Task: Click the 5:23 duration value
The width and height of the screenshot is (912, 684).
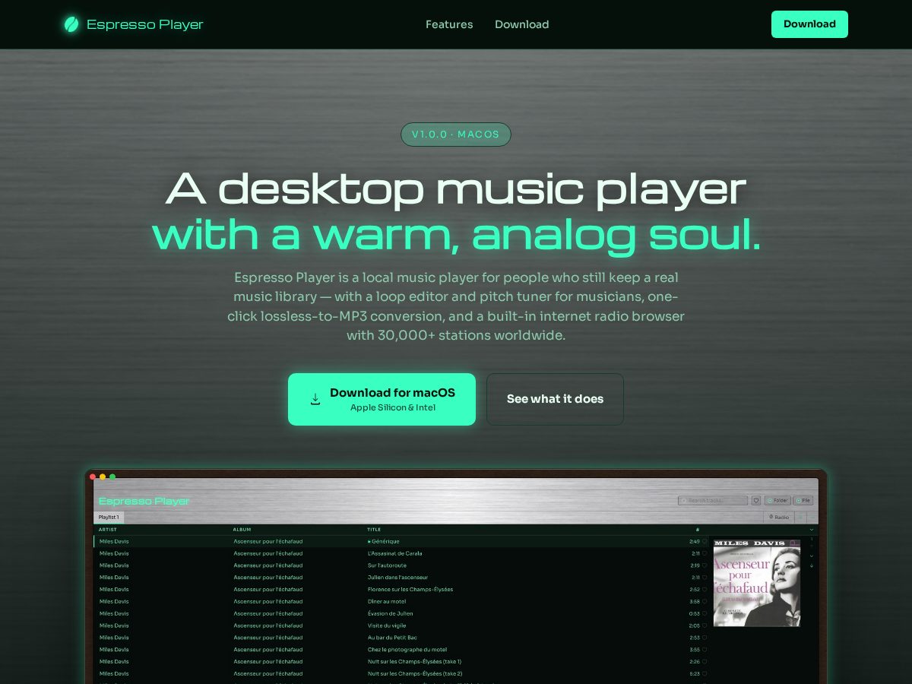Action: [x=695, y=674]
